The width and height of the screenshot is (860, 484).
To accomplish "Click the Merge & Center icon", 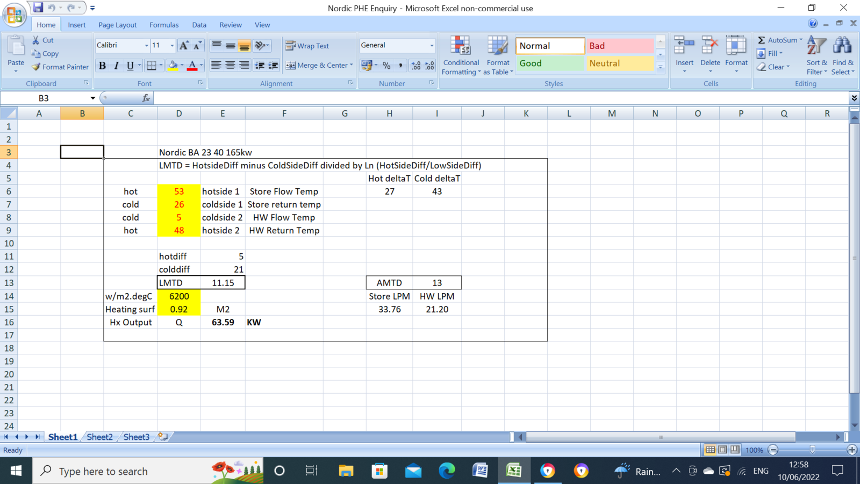I will [291, 66].
